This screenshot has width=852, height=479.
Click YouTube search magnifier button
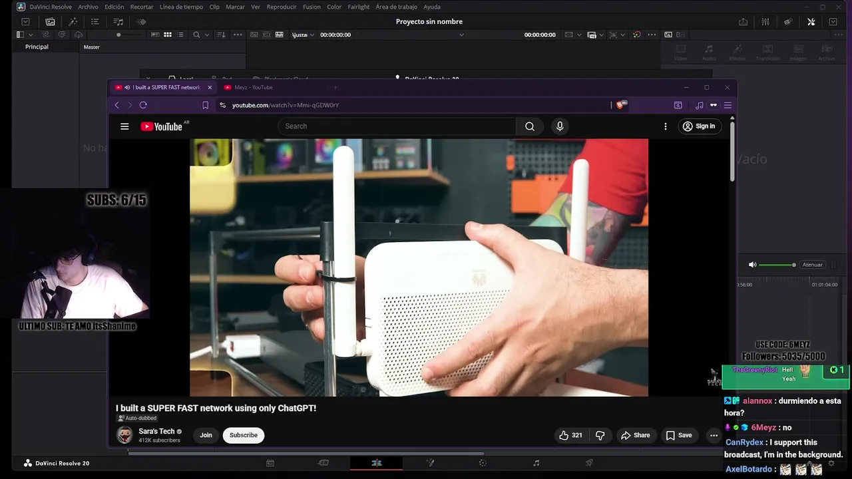pyautogui.click(x=530, y=126)
